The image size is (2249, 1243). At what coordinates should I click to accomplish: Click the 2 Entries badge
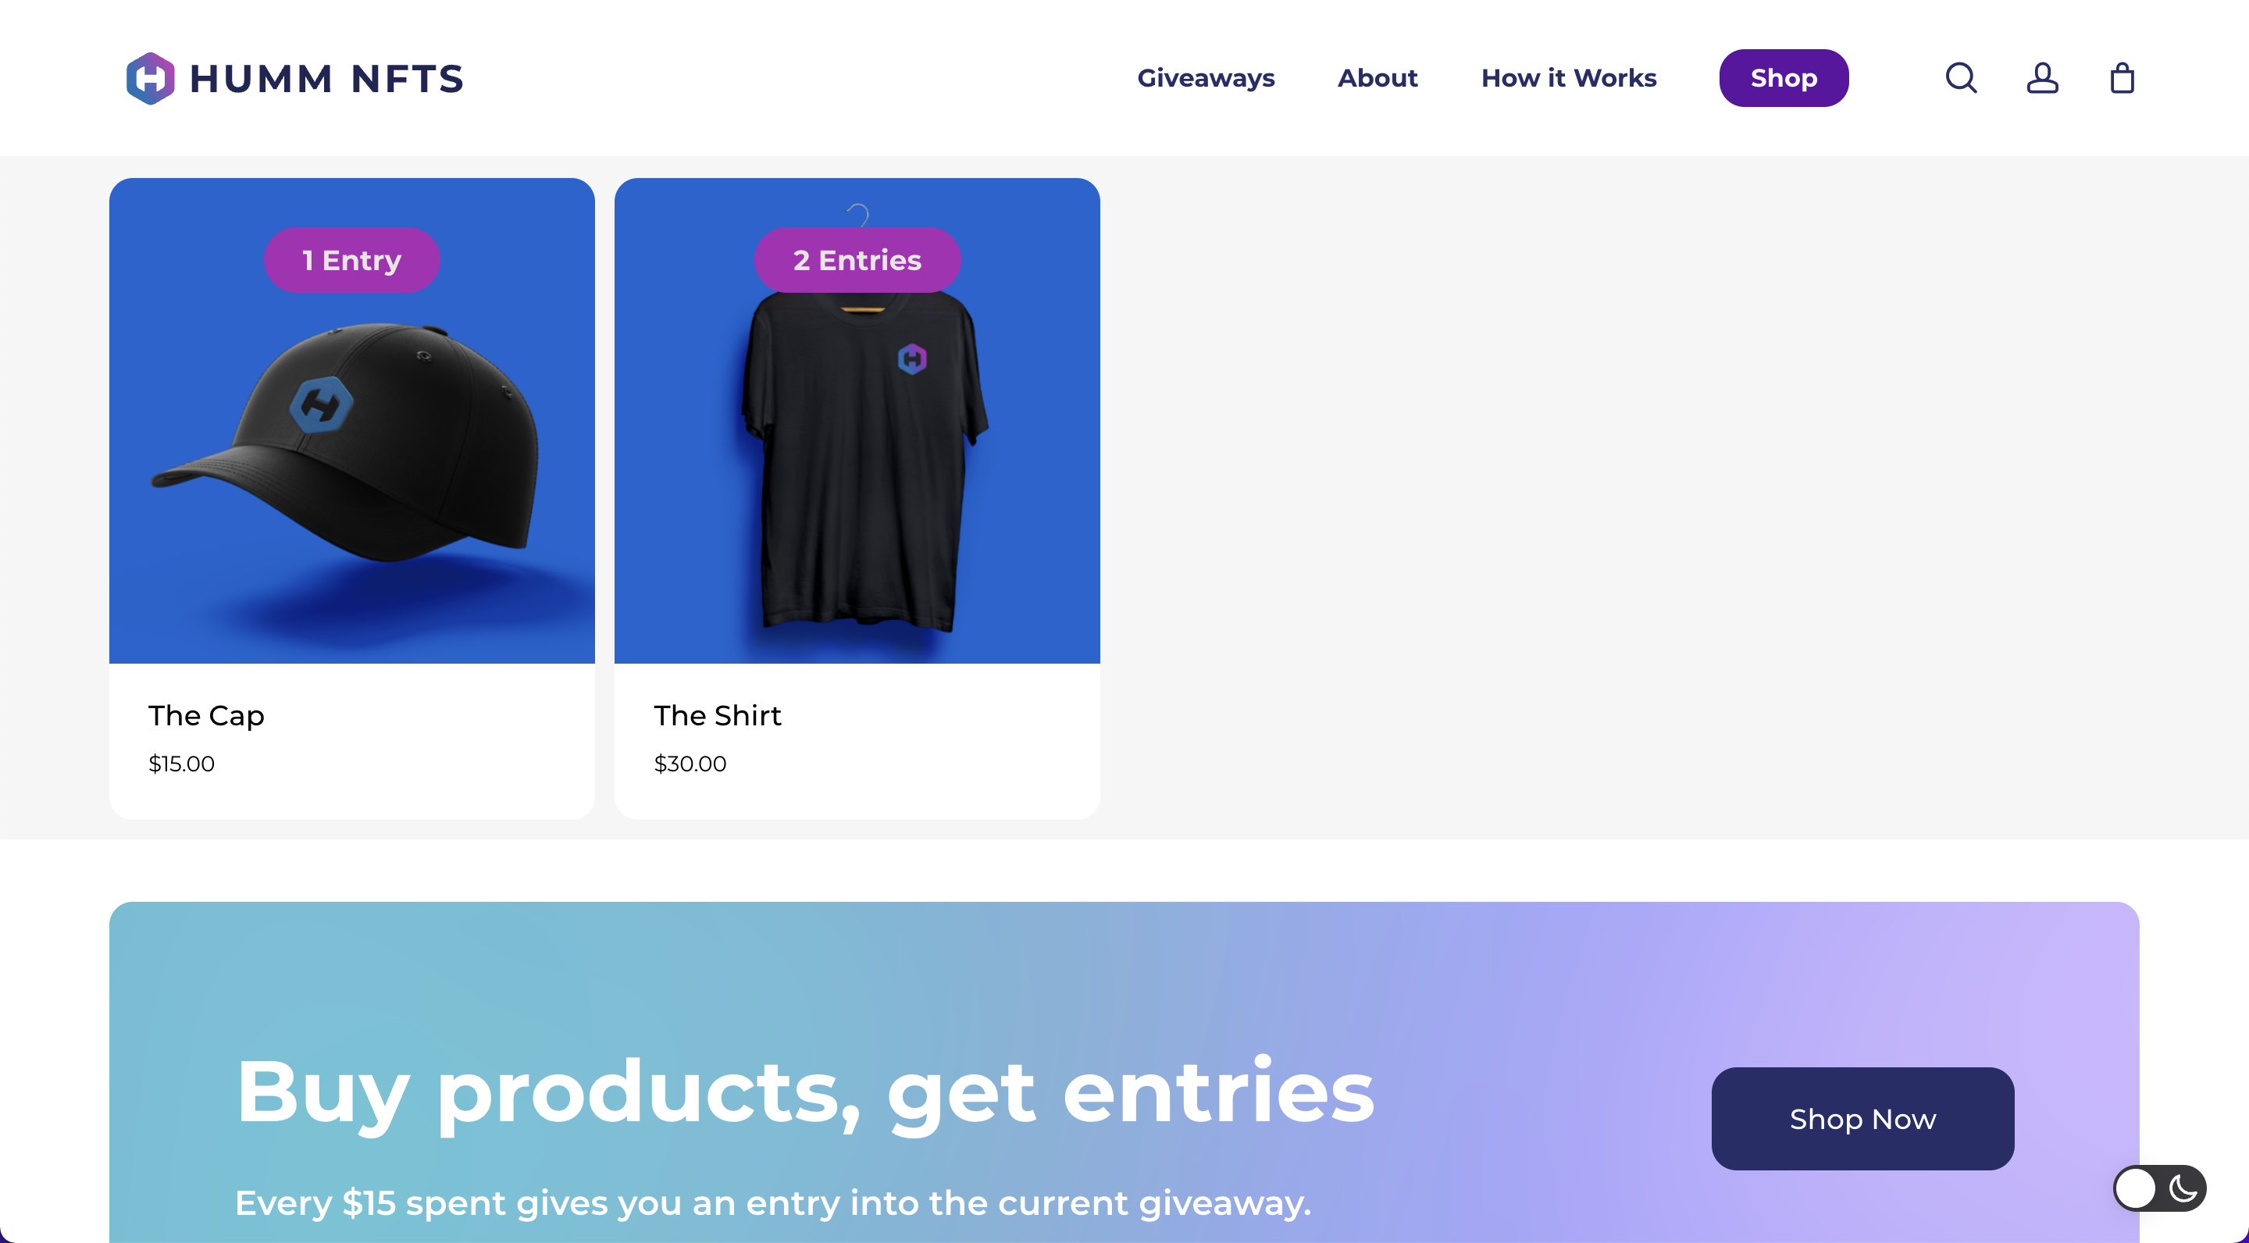857,260
